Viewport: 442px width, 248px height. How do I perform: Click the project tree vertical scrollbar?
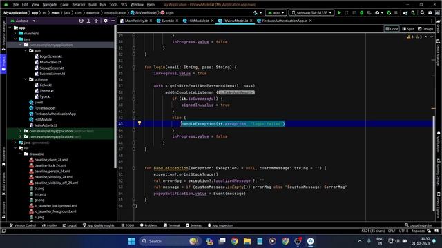coord(115,96)
